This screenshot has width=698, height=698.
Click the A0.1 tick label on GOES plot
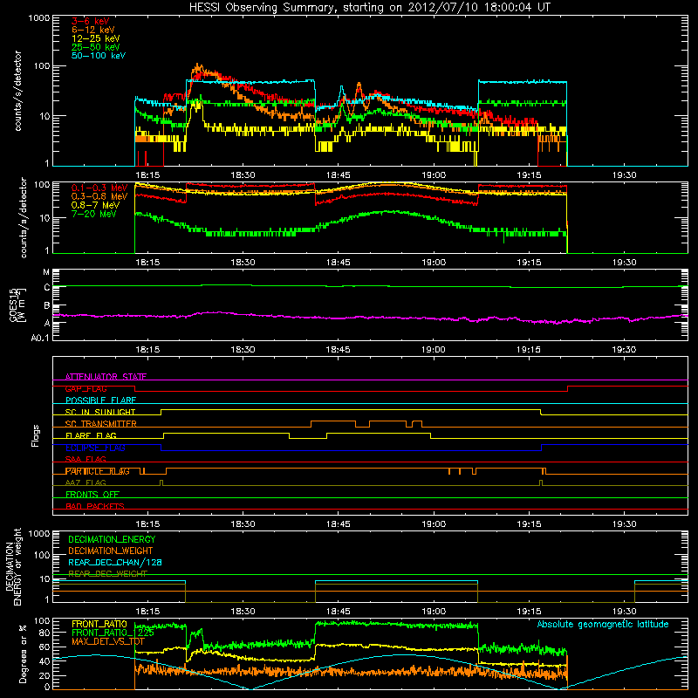pos(40,339)
